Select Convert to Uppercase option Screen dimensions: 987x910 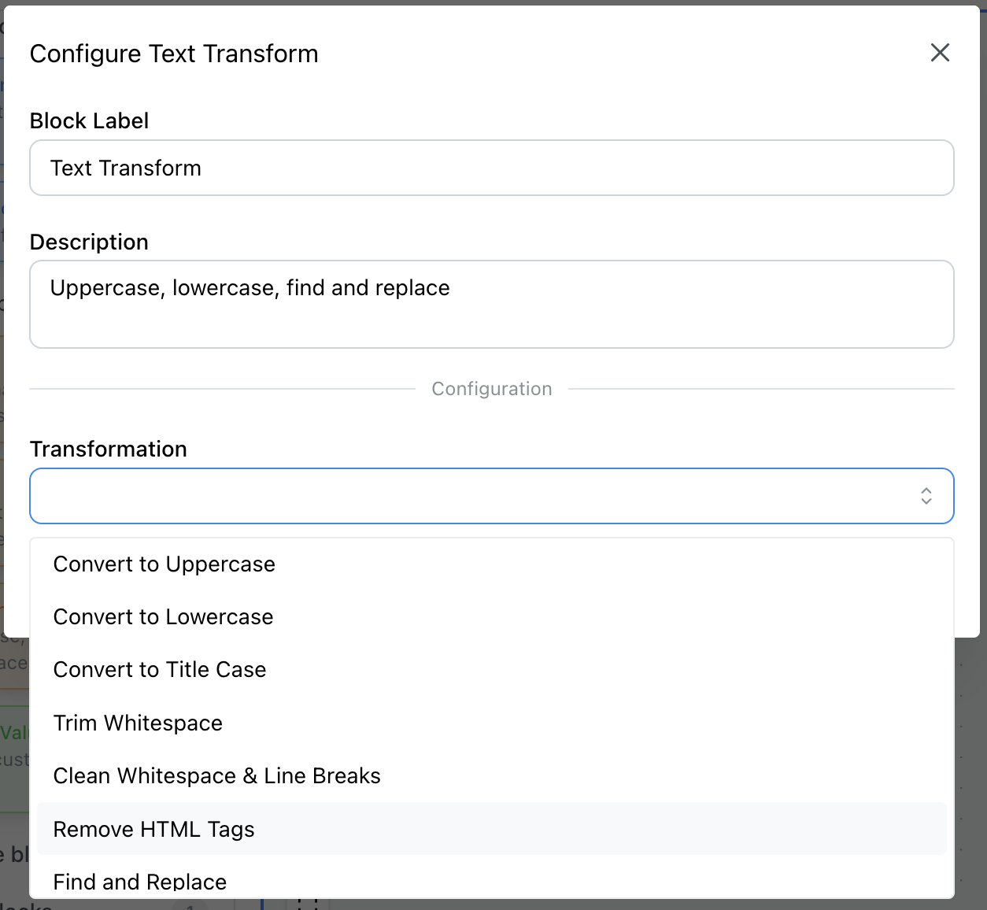tap(164, 564)
